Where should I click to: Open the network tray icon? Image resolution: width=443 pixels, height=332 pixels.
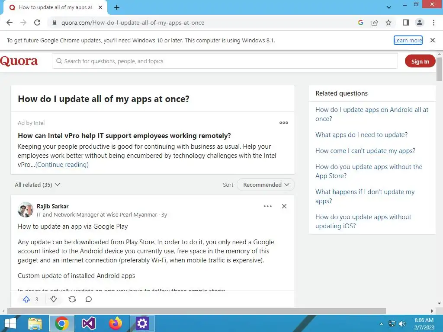392,324
